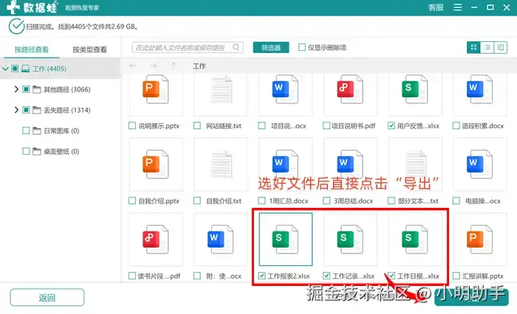Check the 桌面壁纸 (0) folder checkbox
The image size is (517, 314).
coord(26,151)
